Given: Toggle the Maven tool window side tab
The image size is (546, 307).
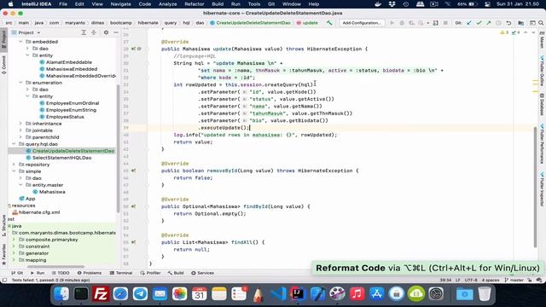Looking at the screenshot, I should tap(542, 40).
